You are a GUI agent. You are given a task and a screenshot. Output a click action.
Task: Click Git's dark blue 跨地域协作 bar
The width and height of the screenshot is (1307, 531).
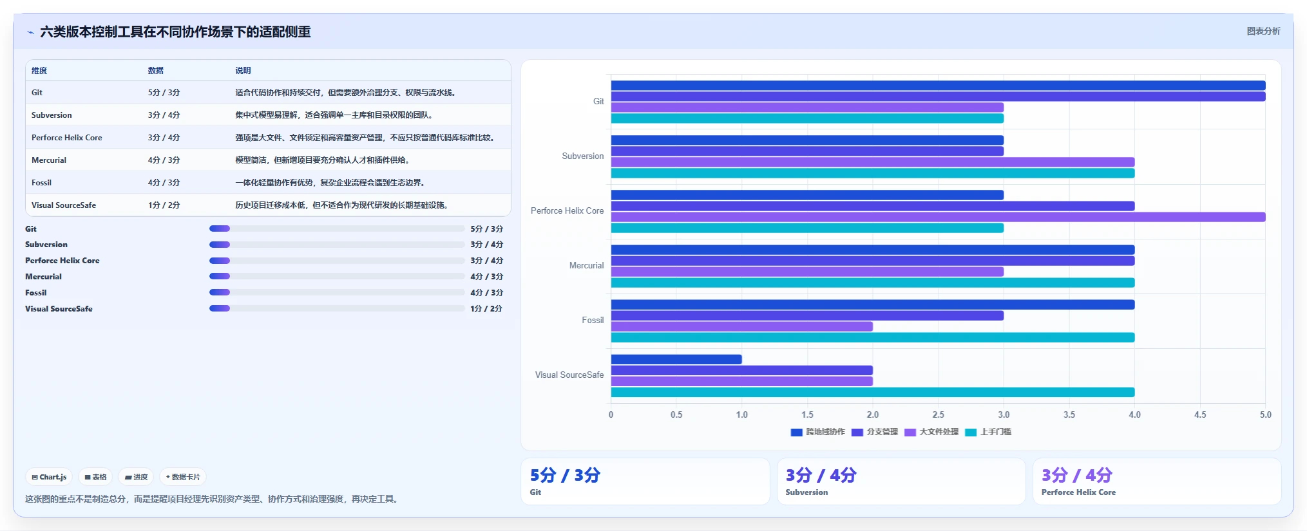pyautogui.click(x=938, y=86)
